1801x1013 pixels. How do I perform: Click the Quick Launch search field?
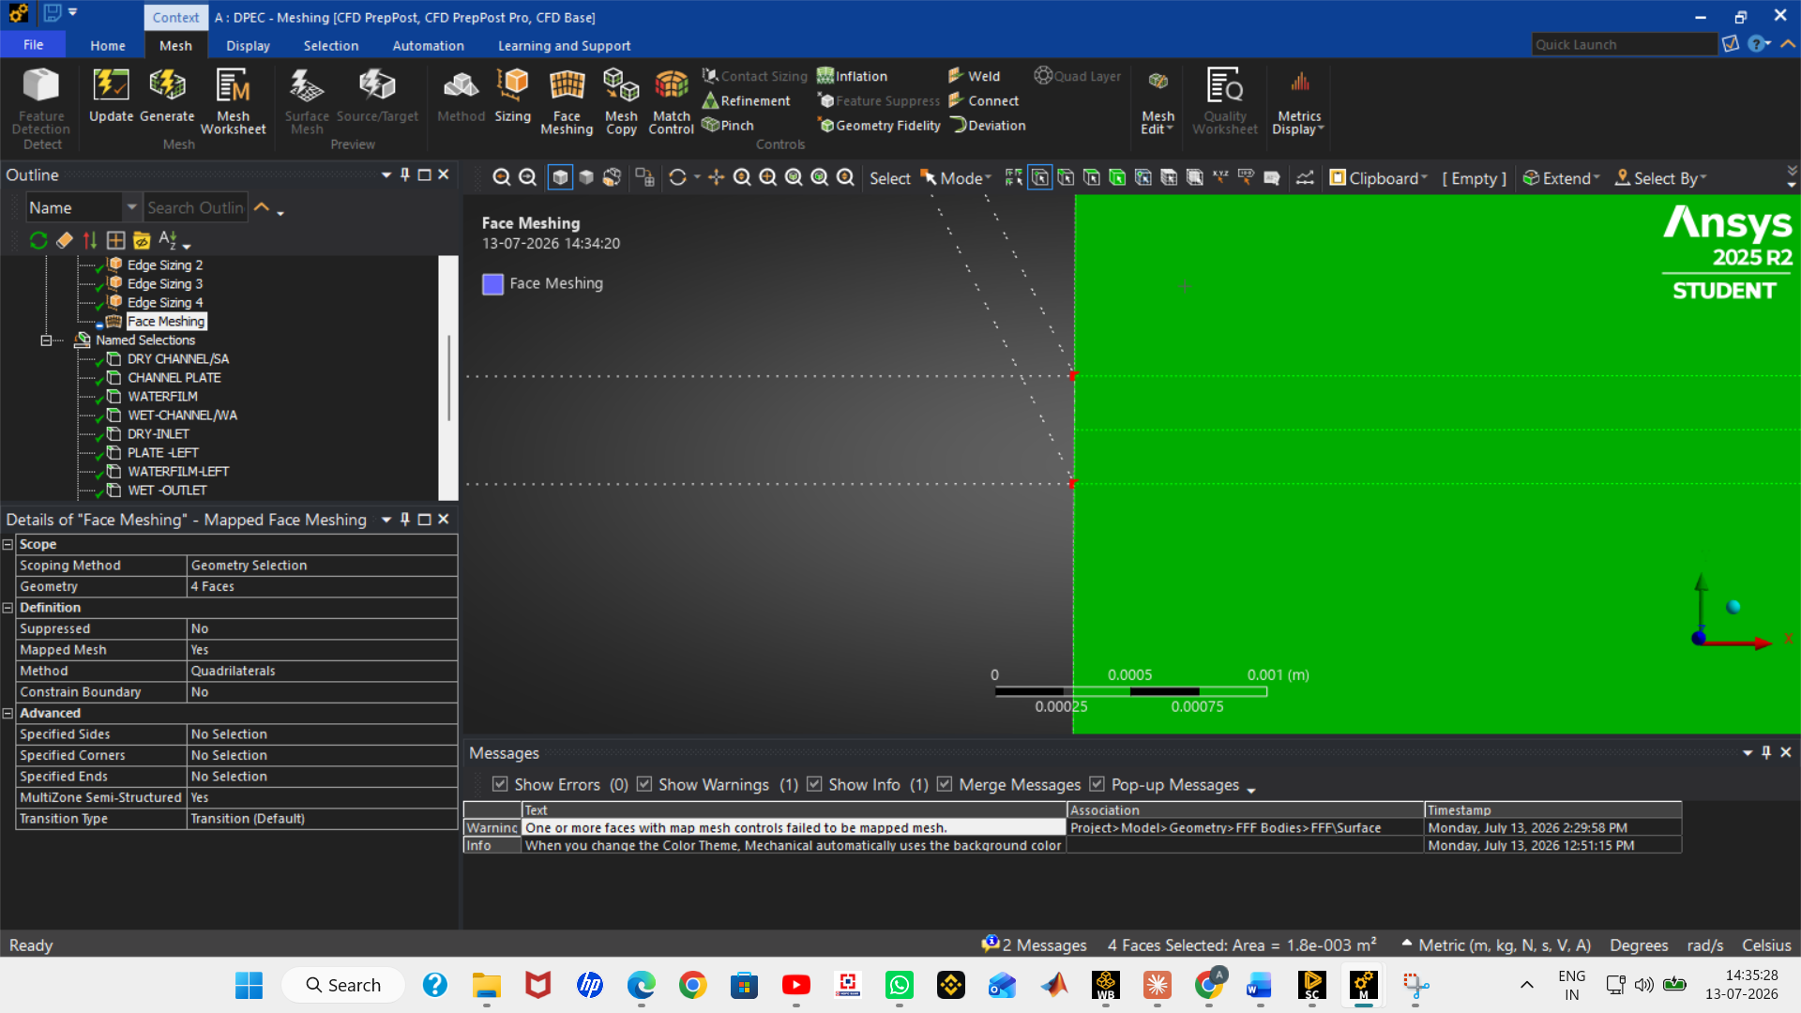(1624, 44)
